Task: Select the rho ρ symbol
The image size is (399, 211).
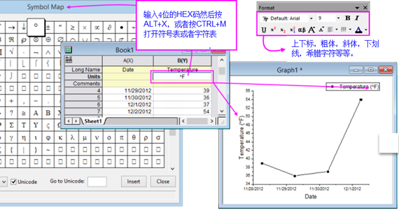Action: coord(146,138)
